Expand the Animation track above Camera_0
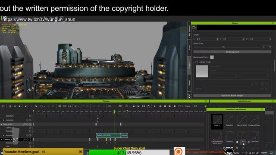The height and width of the screenshot is (155, 276). [x=3, y=135]
